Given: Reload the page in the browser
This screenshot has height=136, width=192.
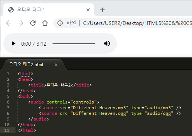Looking at the screenshot, I should [33, 23].
